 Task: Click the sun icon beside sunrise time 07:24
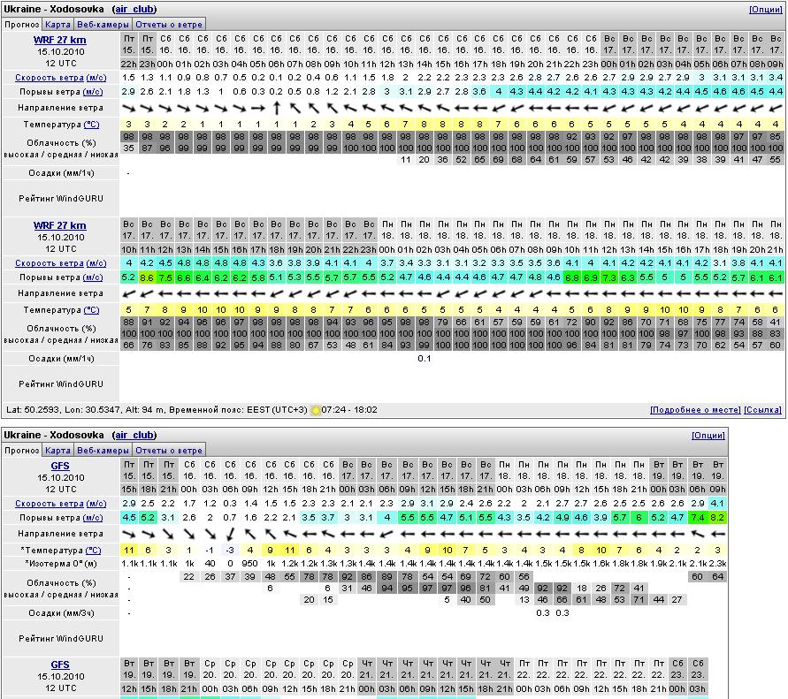[316, 410]
